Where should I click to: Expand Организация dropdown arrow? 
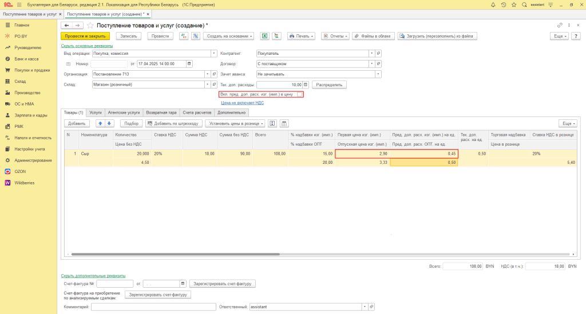[207, 74]
